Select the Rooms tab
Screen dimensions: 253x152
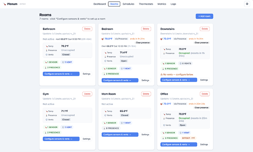114,4
